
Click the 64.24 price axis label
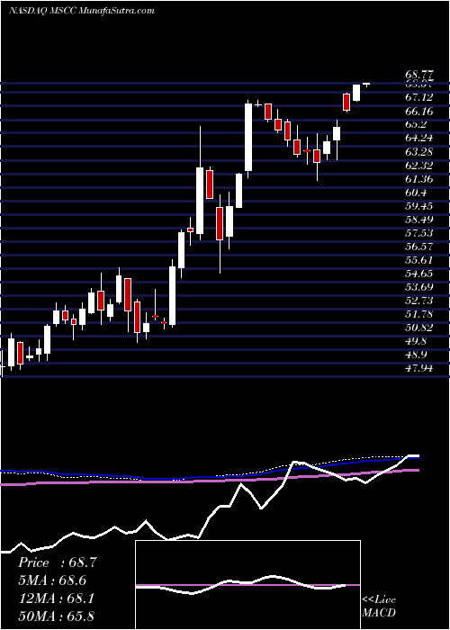(419, 138)
